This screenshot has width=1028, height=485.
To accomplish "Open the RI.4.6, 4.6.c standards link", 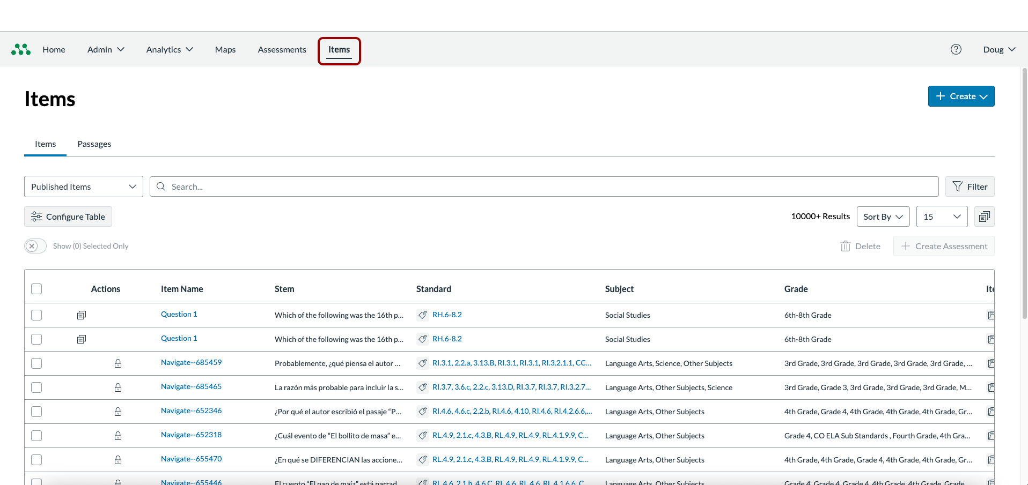I will [512, 411].
